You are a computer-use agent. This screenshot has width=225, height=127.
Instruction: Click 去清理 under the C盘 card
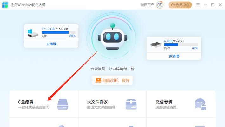pyautogui.click(x=51, y=44)
